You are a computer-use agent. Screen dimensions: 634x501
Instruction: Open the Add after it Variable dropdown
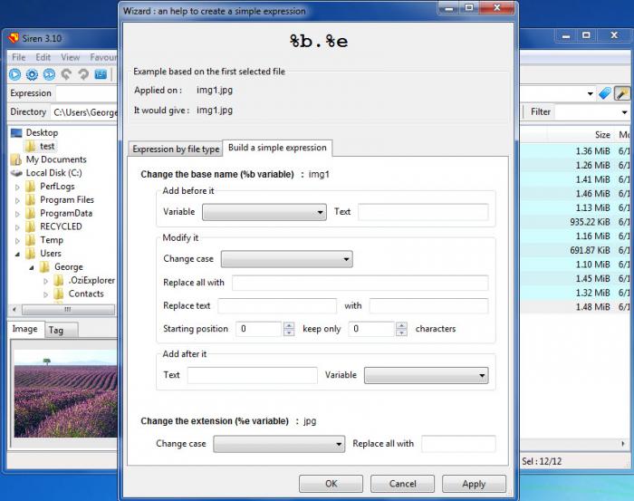427,375
